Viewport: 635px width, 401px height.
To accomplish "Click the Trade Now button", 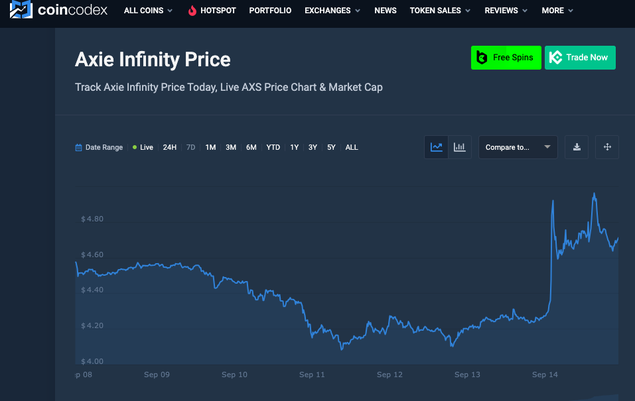I will point(581,58).
